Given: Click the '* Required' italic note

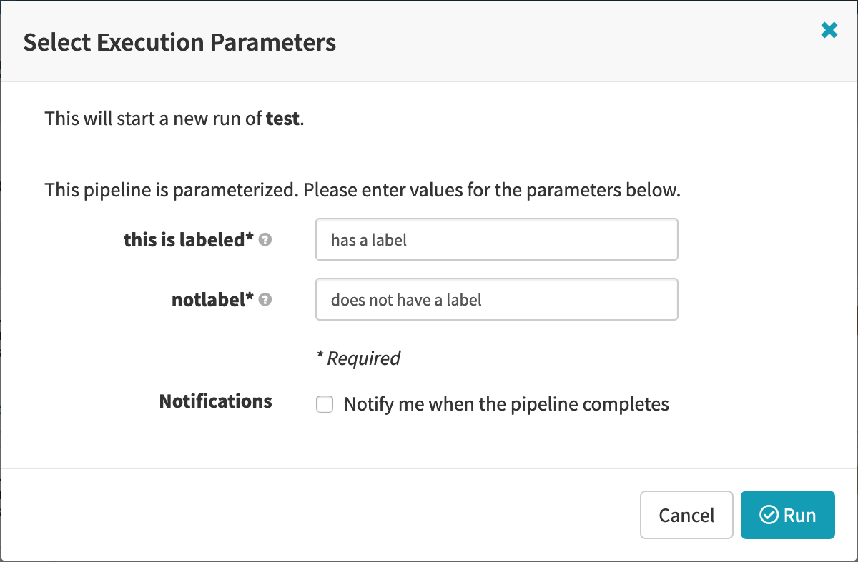Looking at the screenshot, I should point(357,358).
